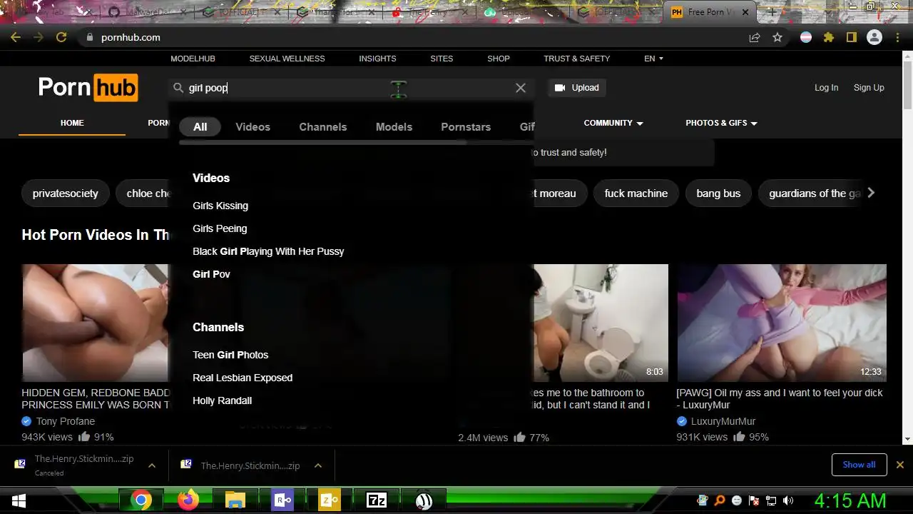View site information via the lock icon
Screen dimensions: 913x514
89,37
